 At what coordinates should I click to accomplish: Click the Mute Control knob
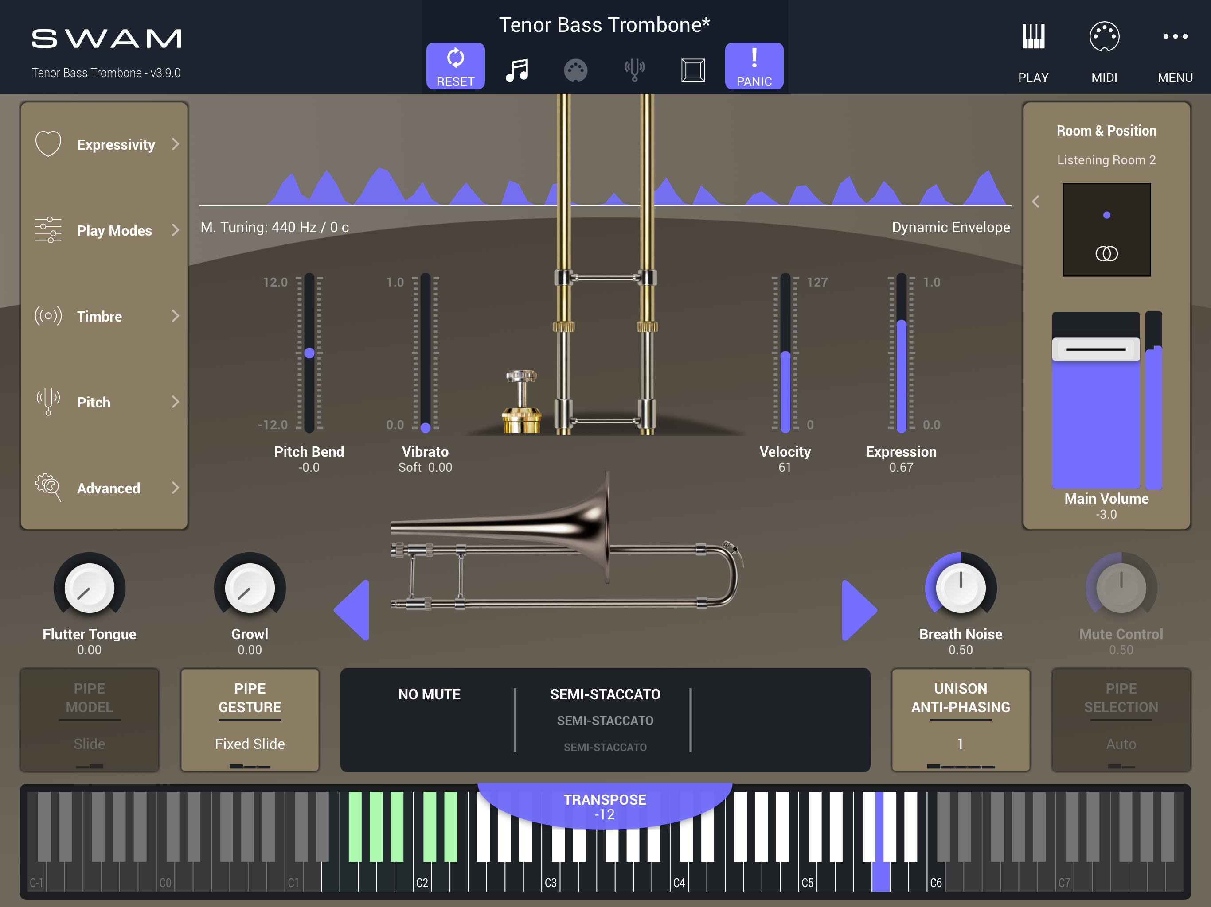pos(1121,588)
